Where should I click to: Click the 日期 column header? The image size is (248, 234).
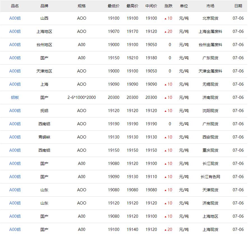click(238, 6)
